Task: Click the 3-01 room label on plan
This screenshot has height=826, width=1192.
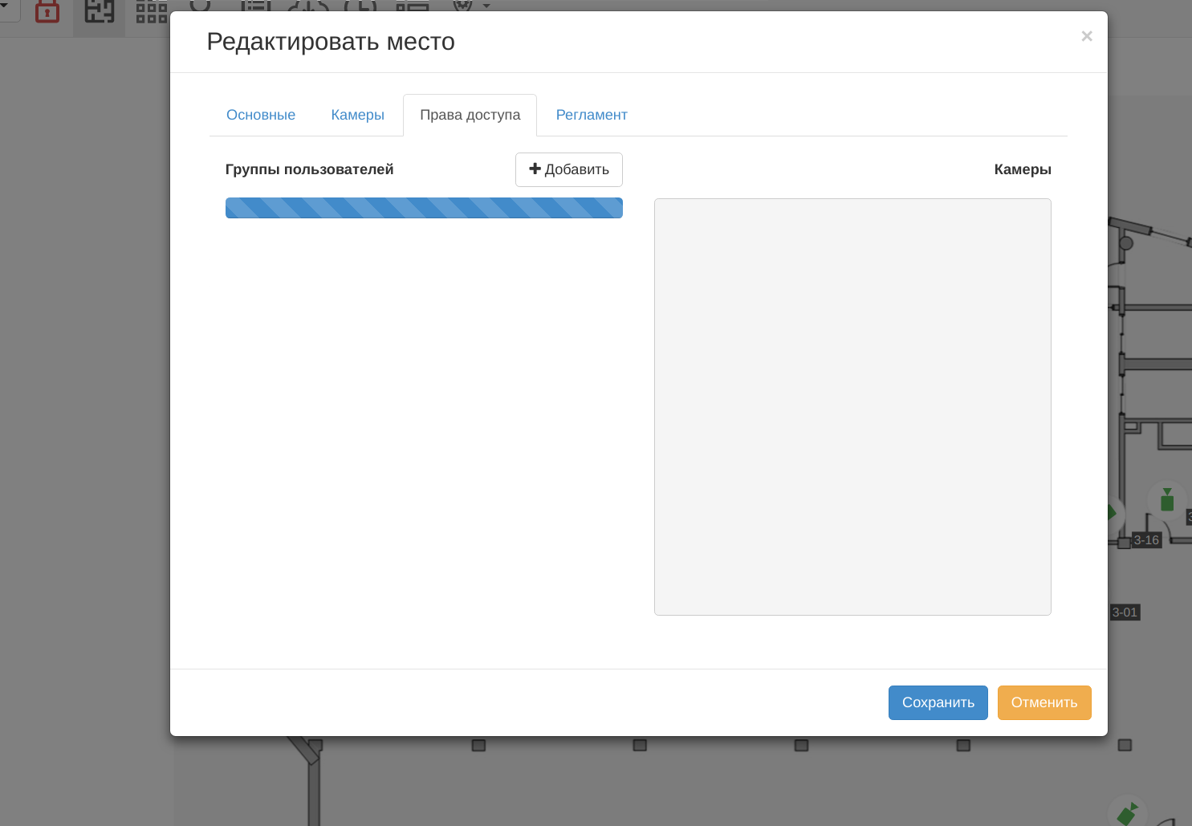Action: coord(1125,612)
